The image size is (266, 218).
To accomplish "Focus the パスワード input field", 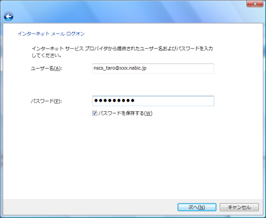I will 153,101.
